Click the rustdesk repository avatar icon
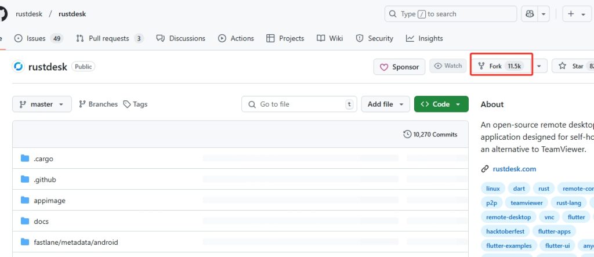 [18, 67]
